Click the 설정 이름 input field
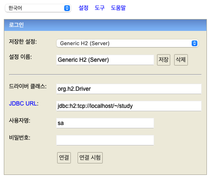This screenshot has height=183, width=215. 105,60
